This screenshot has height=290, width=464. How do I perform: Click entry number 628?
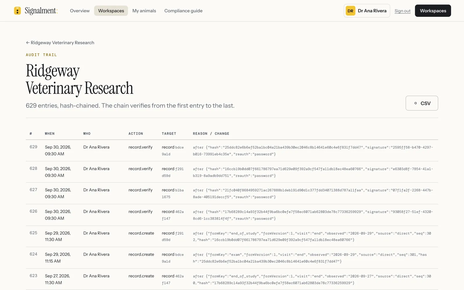click(x=33, y=168)
